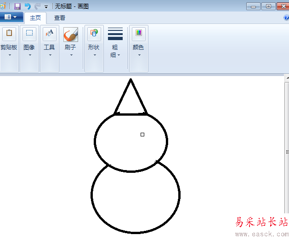Expand the 粗细 dropdown arrow
This screenshot has width=289, height=241.
tap(119, 55)
